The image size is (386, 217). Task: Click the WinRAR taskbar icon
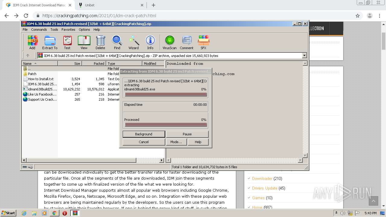75,213
